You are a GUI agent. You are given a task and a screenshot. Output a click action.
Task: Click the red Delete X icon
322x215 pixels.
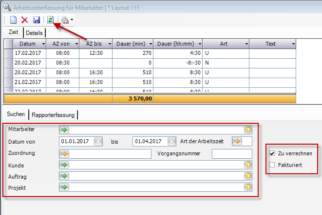click(x=25, y=20)
